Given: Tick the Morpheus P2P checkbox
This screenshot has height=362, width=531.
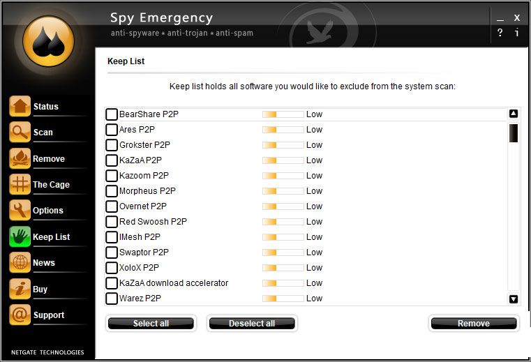Looking at the screenshot, I should point(112,191).
